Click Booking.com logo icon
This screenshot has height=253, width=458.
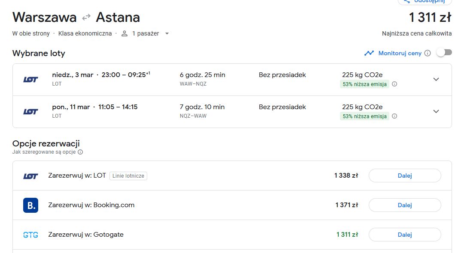[30, 205]
